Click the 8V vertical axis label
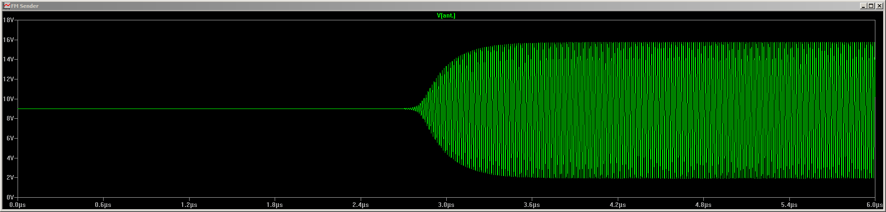886x212 pixels. [x=10, y=118]
